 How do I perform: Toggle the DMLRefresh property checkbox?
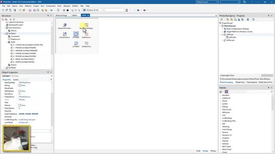[20, 91]
